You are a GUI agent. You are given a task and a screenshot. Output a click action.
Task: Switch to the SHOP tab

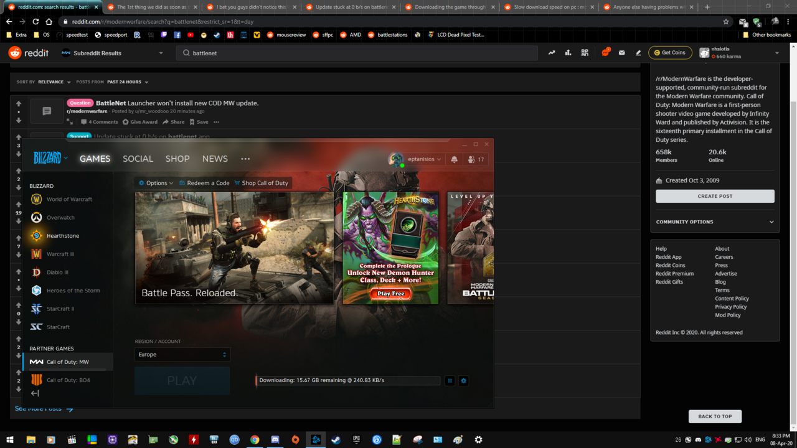(x=177, y=159)
